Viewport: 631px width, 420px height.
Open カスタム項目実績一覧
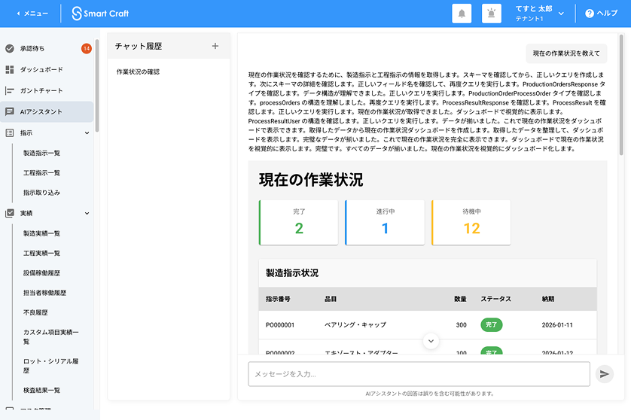click(x=51, y=336)
